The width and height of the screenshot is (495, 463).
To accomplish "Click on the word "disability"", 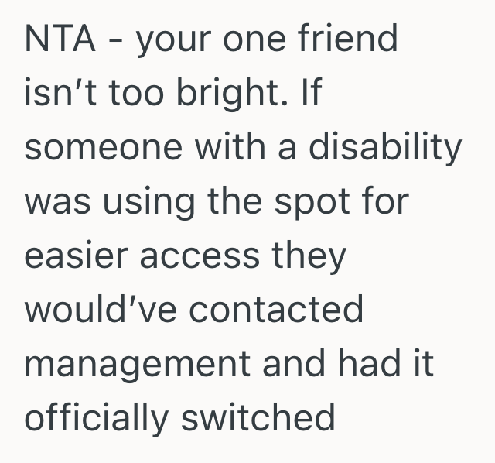I will point(386,148).
